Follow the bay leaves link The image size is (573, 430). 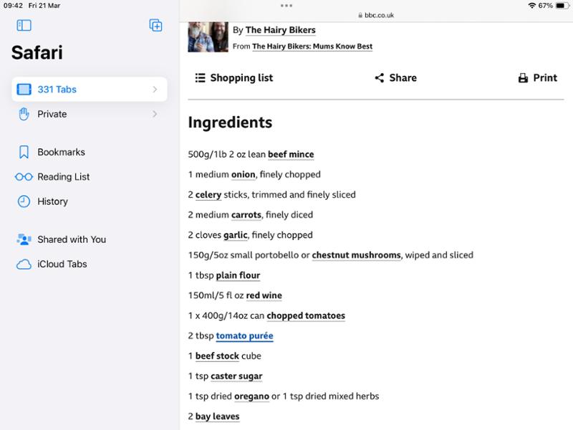[x=218, y=416]
